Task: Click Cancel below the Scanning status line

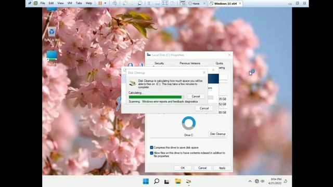Action: point(204,108)
